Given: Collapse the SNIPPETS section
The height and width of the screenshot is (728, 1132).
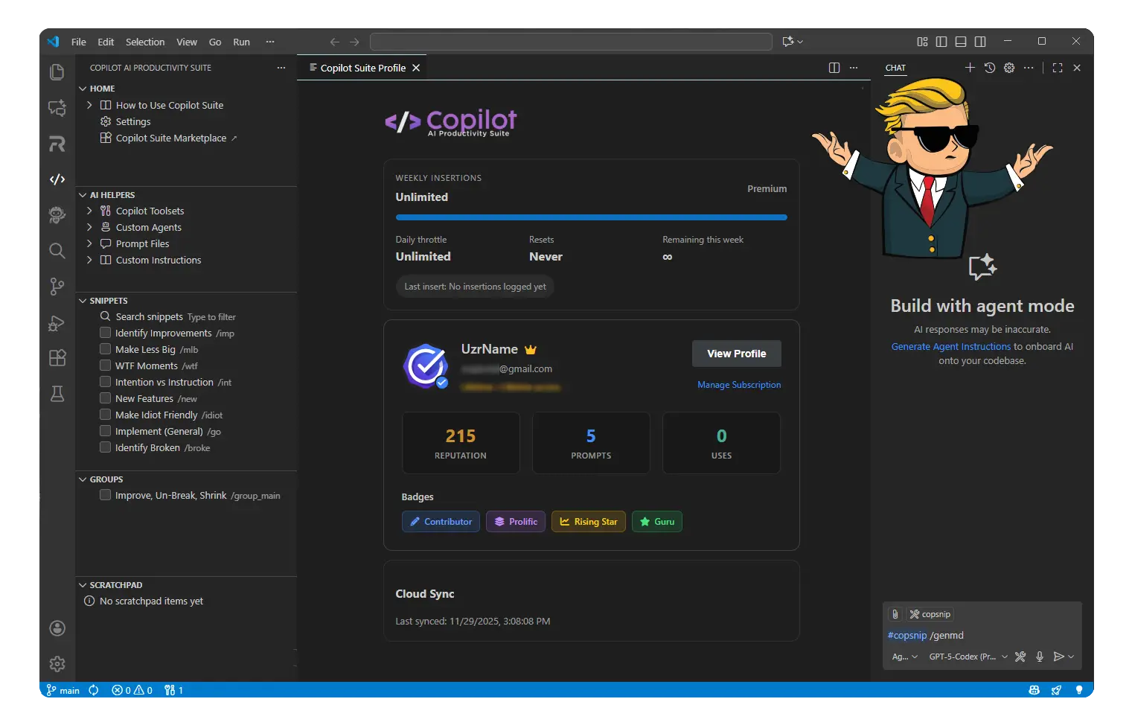Looking at the screenshot, I should tap(83, 301).
